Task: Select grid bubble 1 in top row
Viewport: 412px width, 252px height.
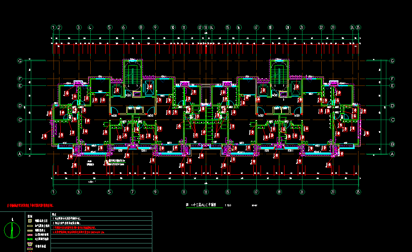Action: point(54,27)
